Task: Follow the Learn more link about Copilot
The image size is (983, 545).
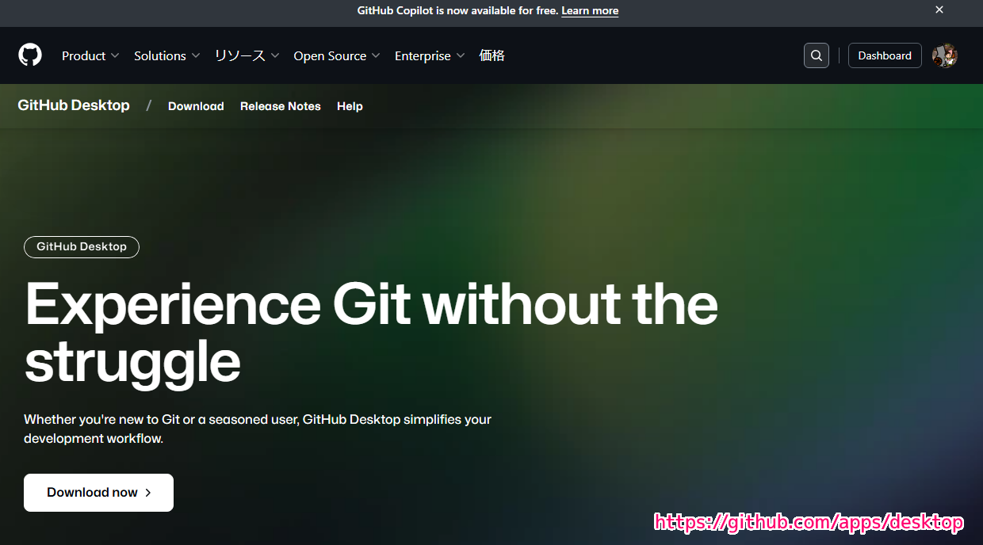Action: click(x=589, y=10)
